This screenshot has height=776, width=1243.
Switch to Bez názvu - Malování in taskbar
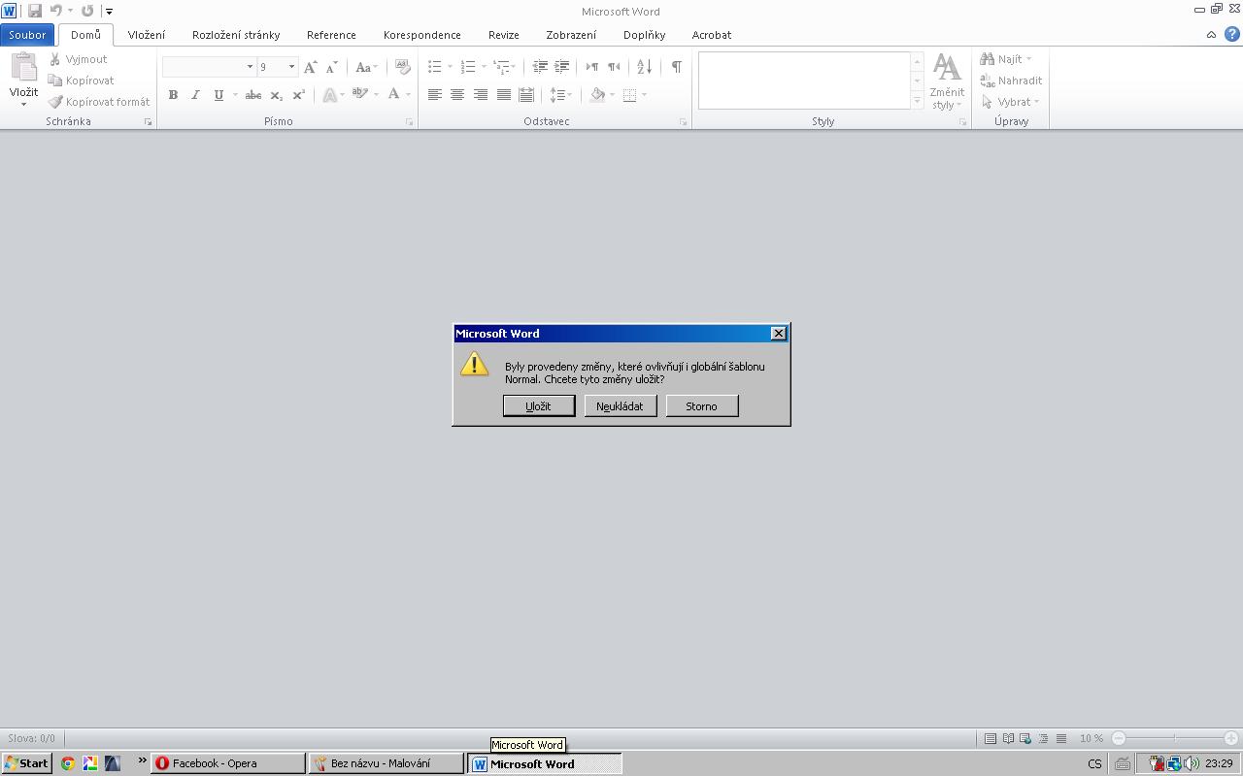(386, 763)
